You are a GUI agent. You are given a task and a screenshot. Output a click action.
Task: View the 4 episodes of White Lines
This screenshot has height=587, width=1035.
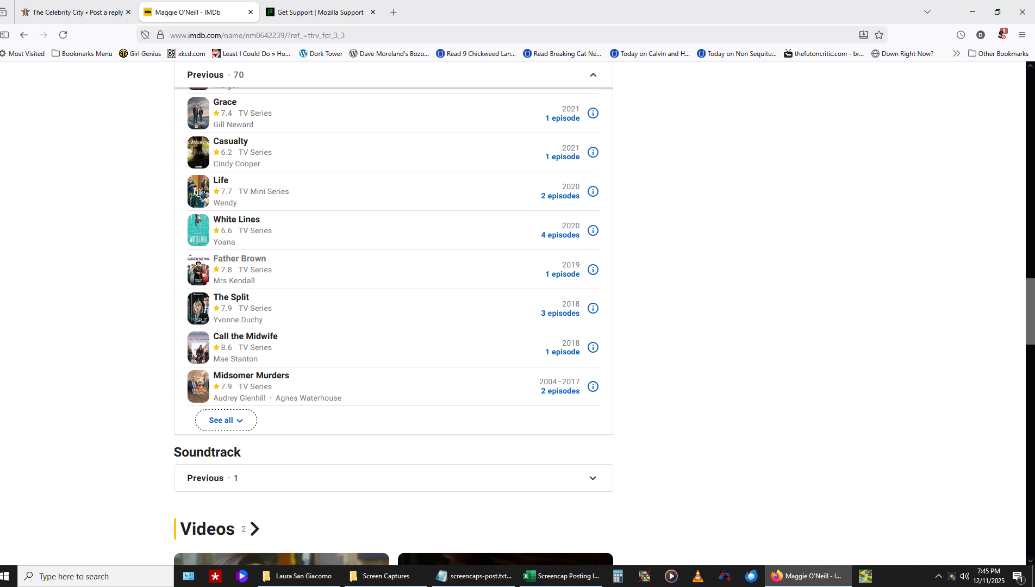[560, 235]
